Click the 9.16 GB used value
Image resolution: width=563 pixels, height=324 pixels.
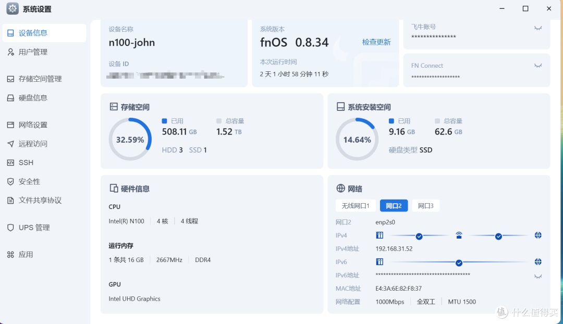tap(402, 132)
